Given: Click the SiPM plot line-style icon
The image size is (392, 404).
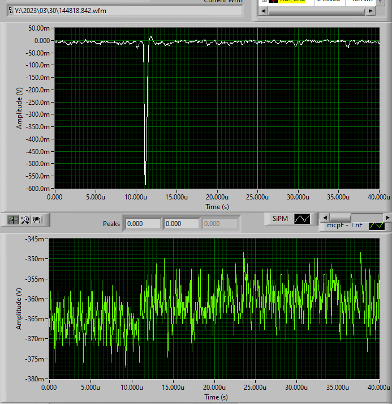Looking at the screenshot, I should click(x=303, y=219).
